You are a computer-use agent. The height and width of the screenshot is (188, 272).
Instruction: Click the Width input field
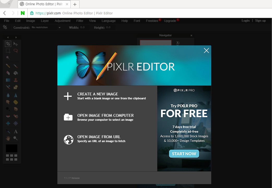tap(84, 27)
